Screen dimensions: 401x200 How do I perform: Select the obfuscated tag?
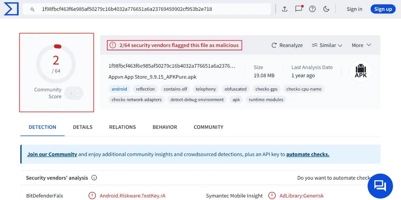(x=236, y=89)
